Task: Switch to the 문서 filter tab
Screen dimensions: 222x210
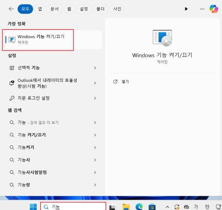Action: (54, 9)
